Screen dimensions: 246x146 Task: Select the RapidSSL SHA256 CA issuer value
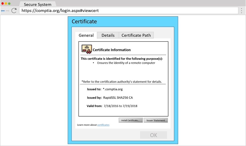click(118, 98)
